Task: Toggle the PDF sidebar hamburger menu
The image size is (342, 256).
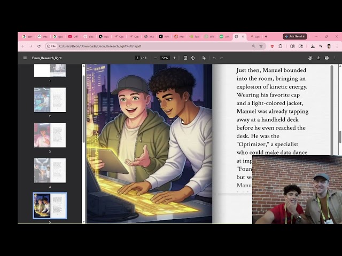Action: coord(25,58)
